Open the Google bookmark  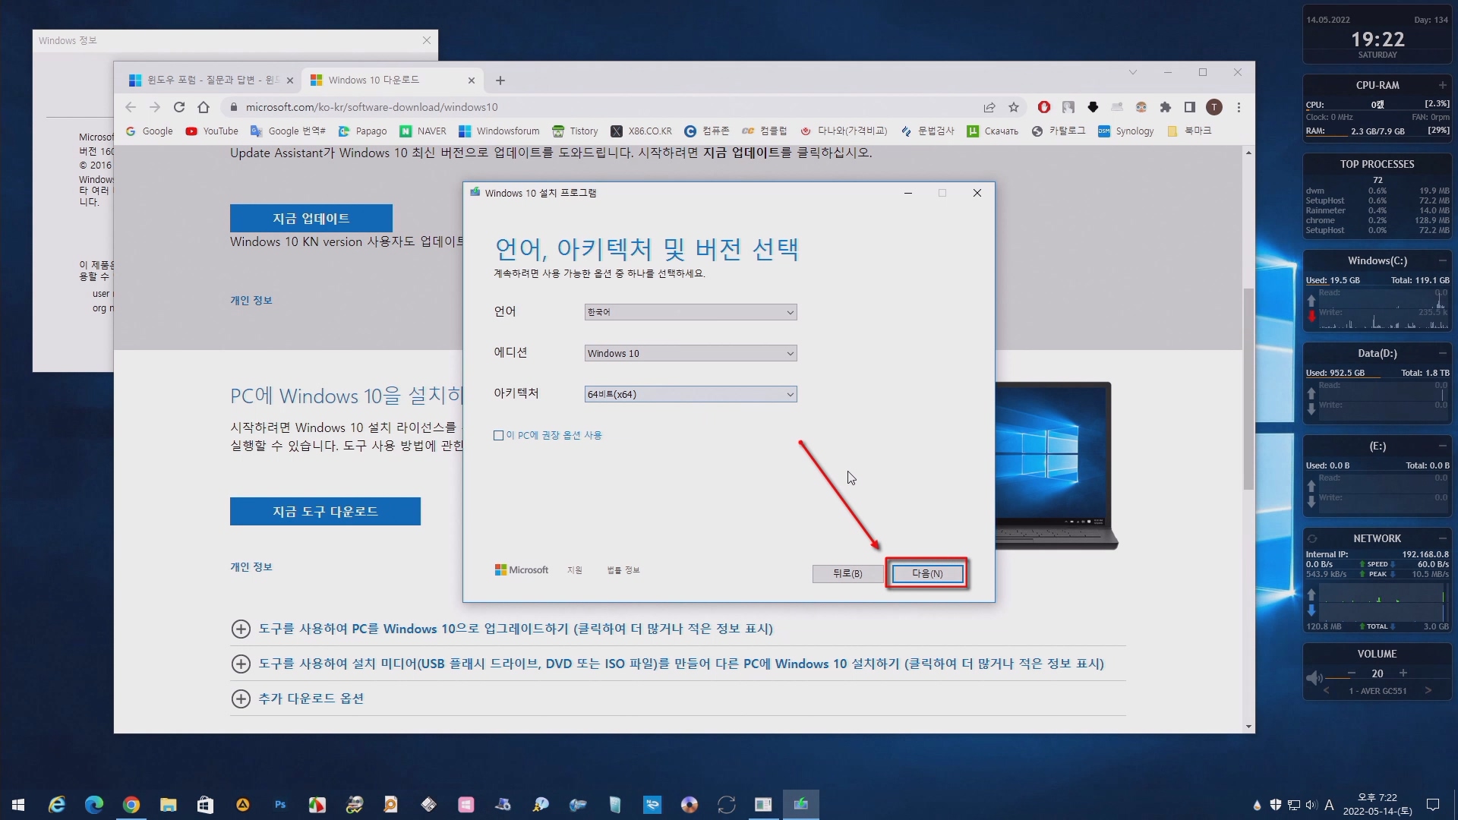[x=150, y=131]
